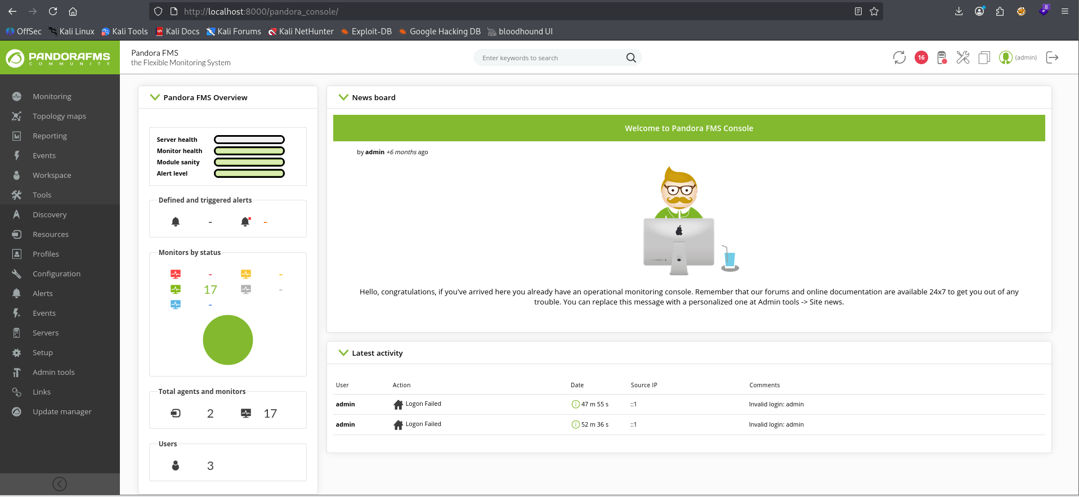Viewport: 1079px width, 497px height.
Task: Click the 47 m 55 s date cell
Action: [590, 404]
